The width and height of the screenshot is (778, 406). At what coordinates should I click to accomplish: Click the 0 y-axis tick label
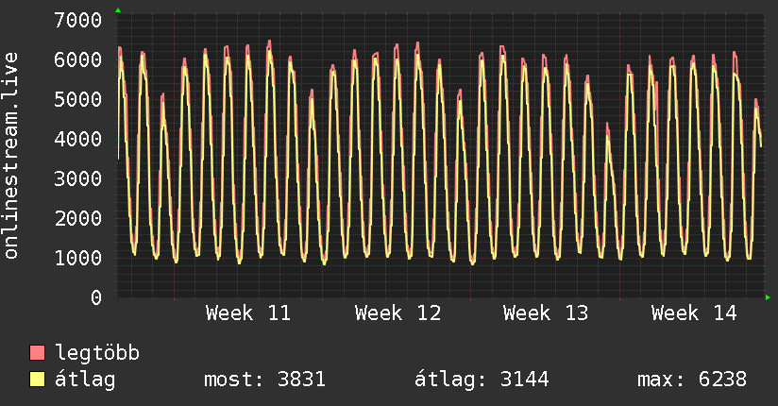tap(95, 297)
